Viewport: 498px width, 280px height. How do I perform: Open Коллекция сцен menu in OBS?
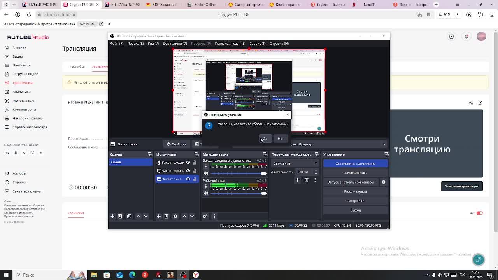(230, 43)
